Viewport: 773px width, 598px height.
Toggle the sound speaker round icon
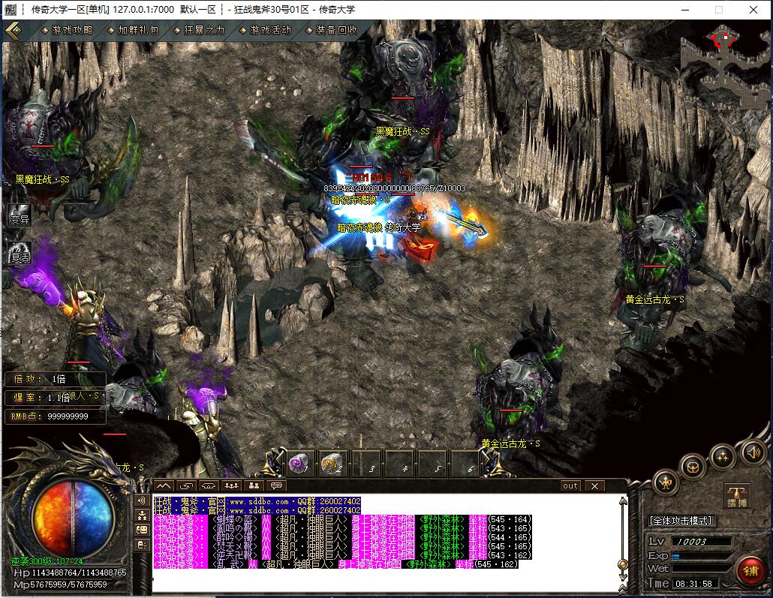(753, 452)
